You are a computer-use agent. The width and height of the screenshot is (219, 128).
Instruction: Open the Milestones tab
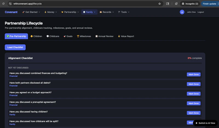pyautogui.click(x=84, y=36)
